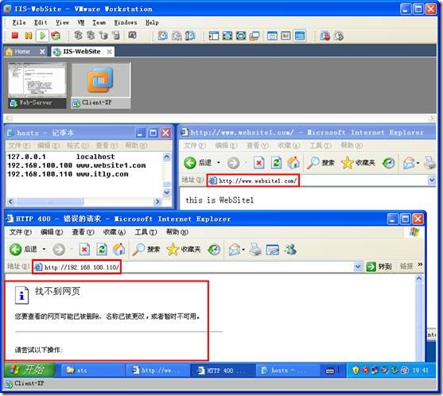Click Back button in the website1 IE window
Image resolution: width=443 pixels, height=396 pixels.
point(198,163)
